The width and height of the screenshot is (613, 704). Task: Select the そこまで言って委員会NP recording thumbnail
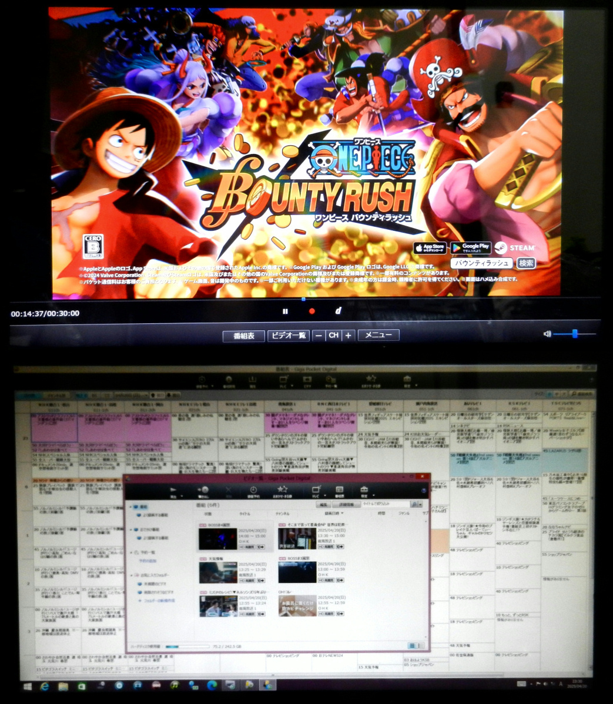tap(297, 538)
